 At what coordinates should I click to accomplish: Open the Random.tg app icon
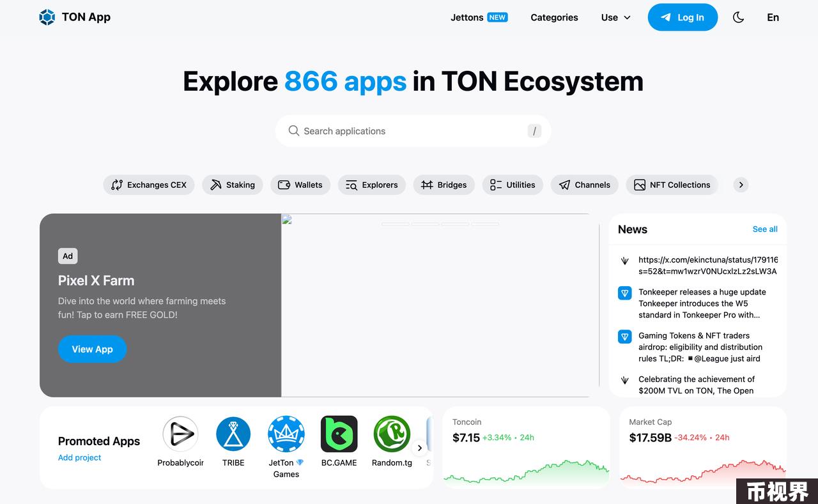392,434
